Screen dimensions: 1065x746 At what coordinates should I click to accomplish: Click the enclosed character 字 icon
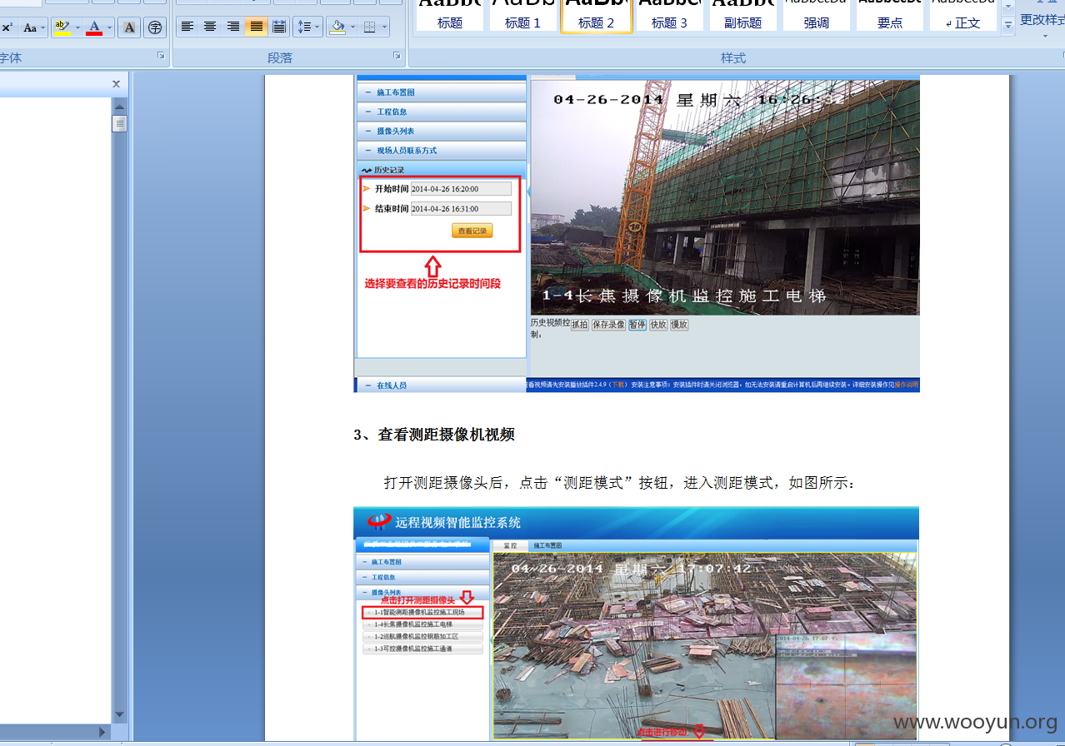(155, 27)
